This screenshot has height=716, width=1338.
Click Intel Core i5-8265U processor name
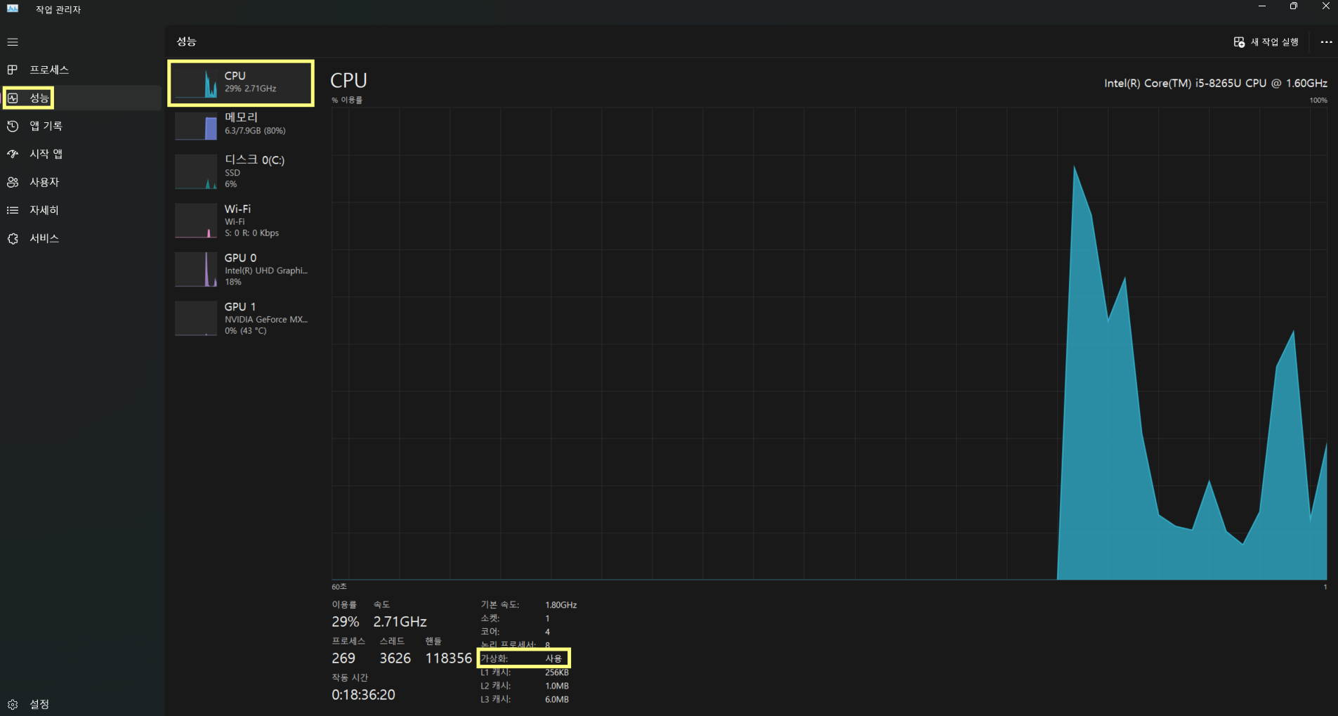pos(1216,84)
